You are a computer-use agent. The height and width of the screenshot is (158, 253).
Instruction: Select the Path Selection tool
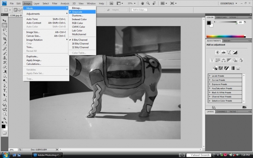coord(4,95)
